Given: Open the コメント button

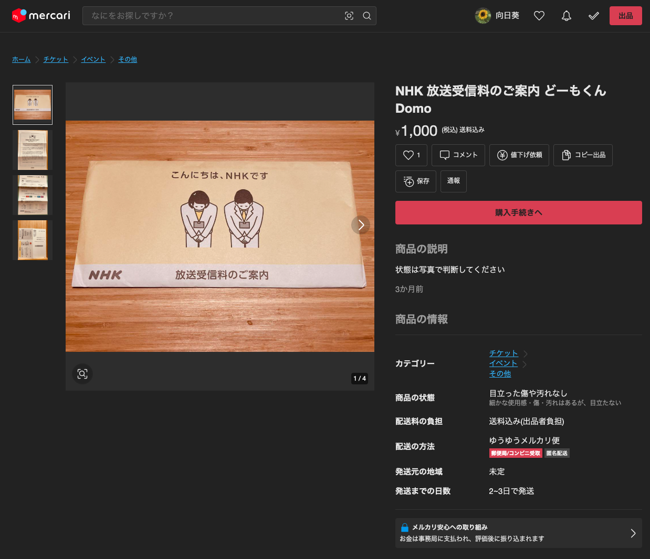Looking at the screenshot, I should pyautogui.click(x=458, y=155).
